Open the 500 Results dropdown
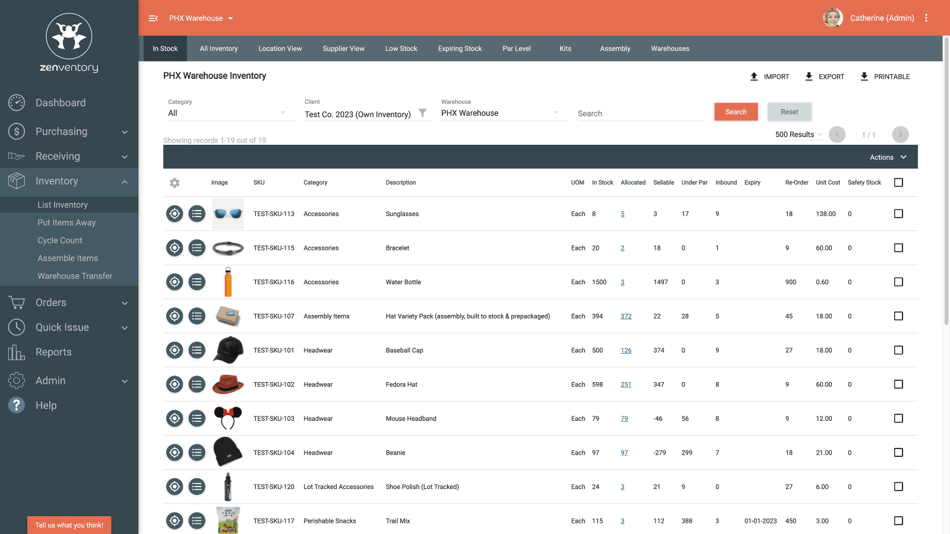 (x=797, y=134)
